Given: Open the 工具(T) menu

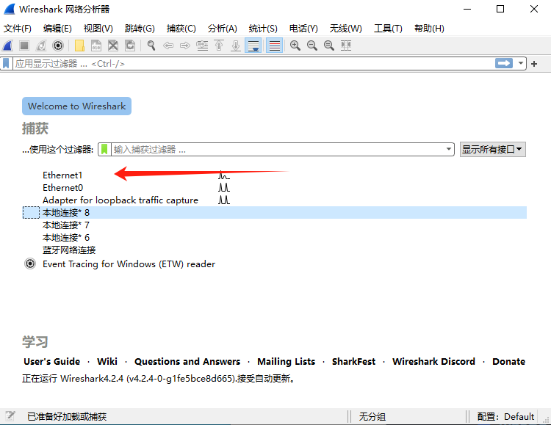Looking at the screenshot, I should [x=388, y=29].
